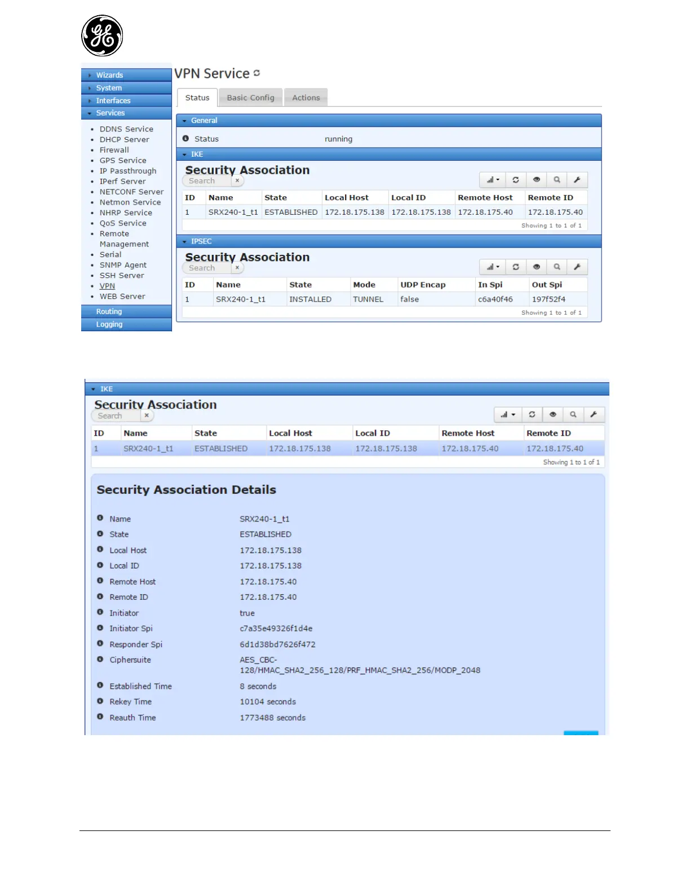Image resolution: width=690 pixels, height=893 pixels.
Task: Click info icon beside Initiator Spi row
Action: pos(100,628)
